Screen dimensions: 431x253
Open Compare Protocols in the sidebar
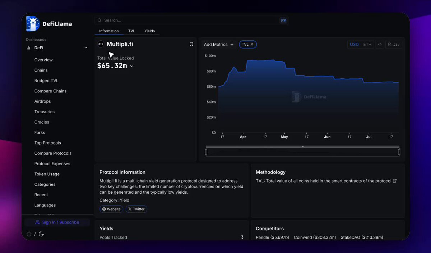click(53, 153)
